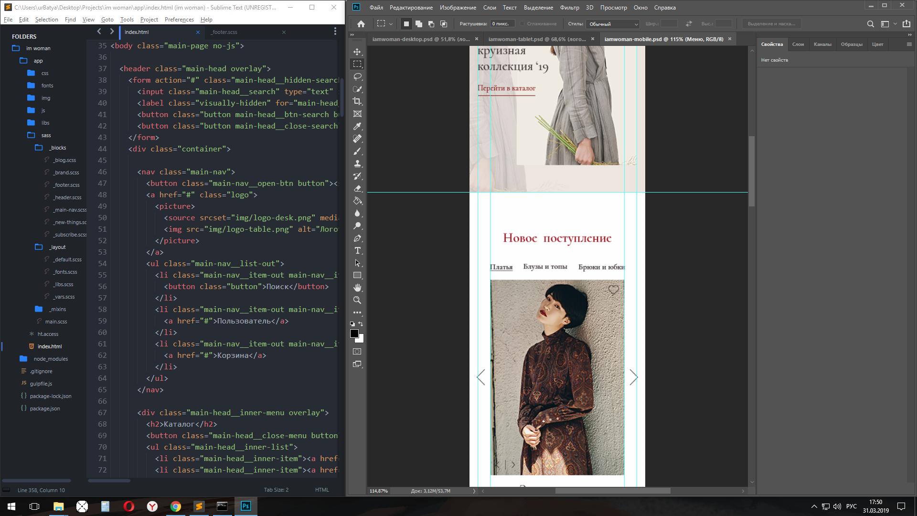The image size is (917, 516).
Task: Select the History Brush tool
Action: coord(357,176)
